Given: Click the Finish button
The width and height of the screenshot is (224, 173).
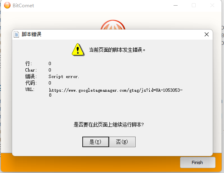Looking at the screenshot, I should 198,162.
